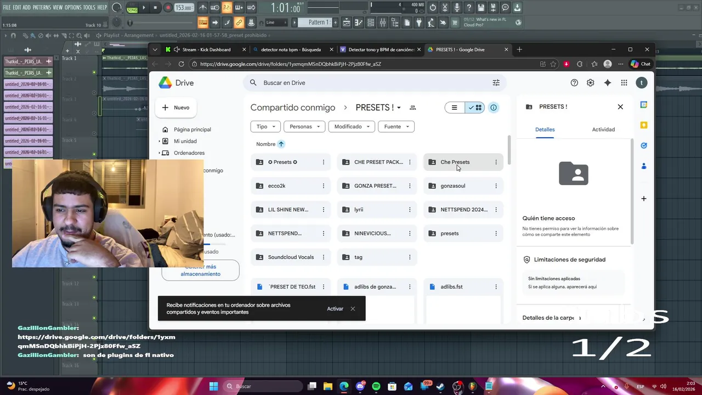Toggle the details info panel

tap(494, 108)
